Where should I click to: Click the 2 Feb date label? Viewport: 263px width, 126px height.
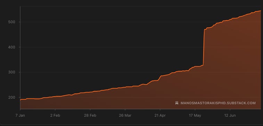(x=55, y=116)
